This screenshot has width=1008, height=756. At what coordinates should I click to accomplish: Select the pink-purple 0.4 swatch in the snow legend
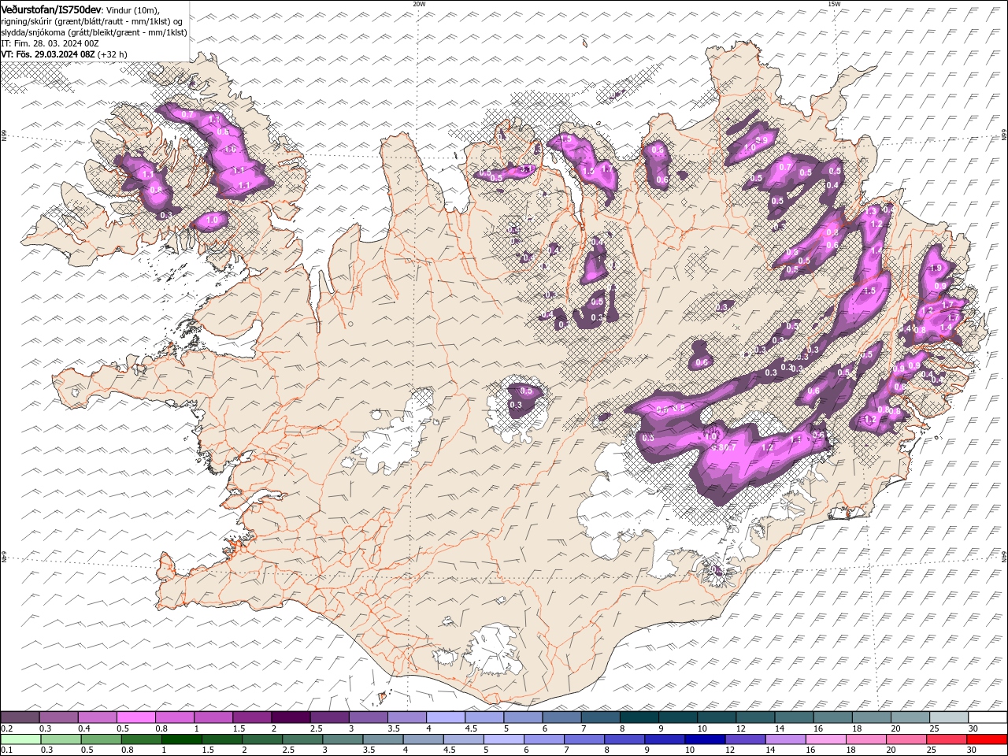coord(97,717)
